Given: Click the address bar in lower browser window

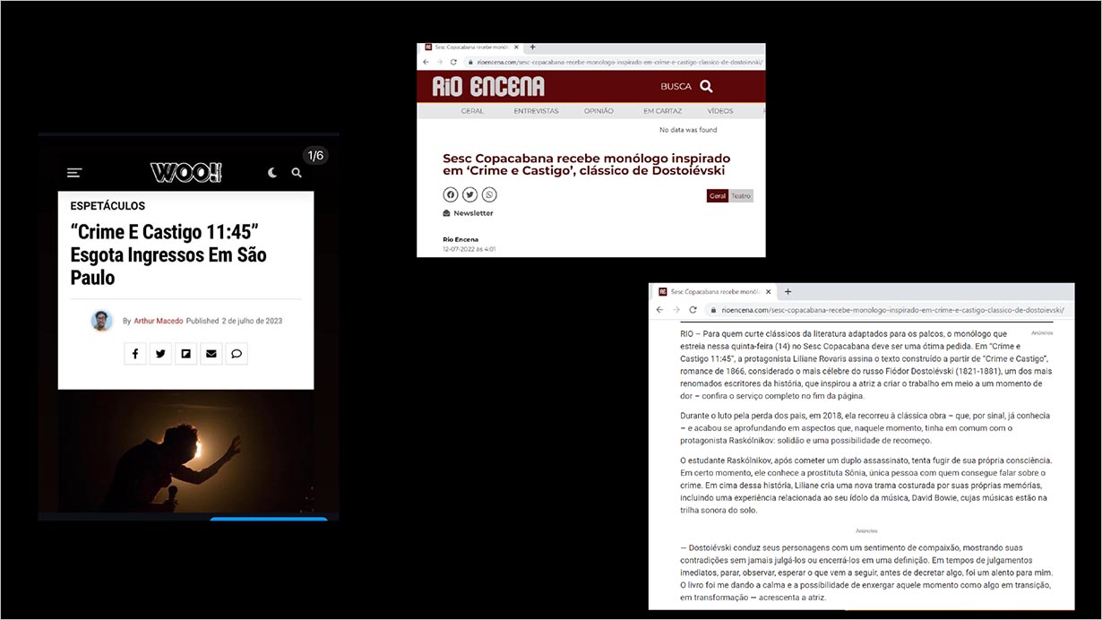Looking at the screenshot, I should [x=887, y=310].
